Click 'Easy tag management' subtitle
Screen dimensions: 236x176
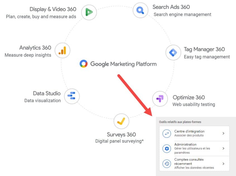pos(207,57)
